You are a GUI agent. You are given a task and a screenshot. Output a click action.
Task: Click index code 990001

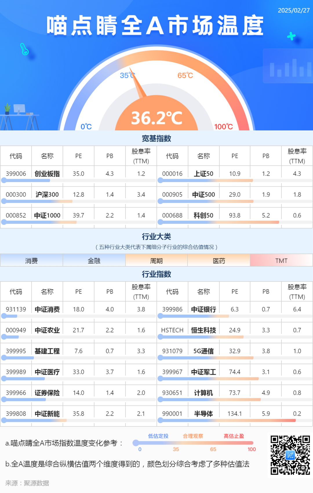172,414
